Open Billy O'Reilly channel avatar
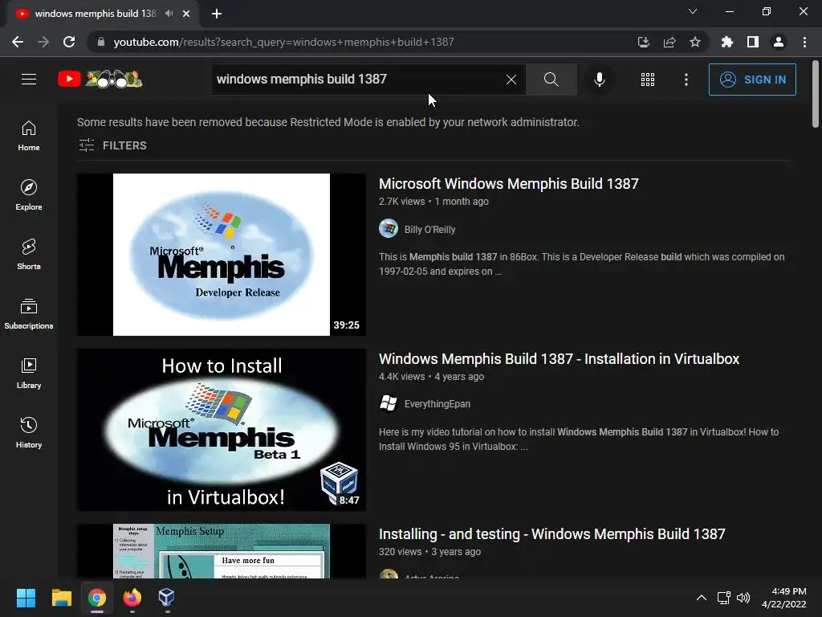The image size is (822, 617). click(389, 228)
